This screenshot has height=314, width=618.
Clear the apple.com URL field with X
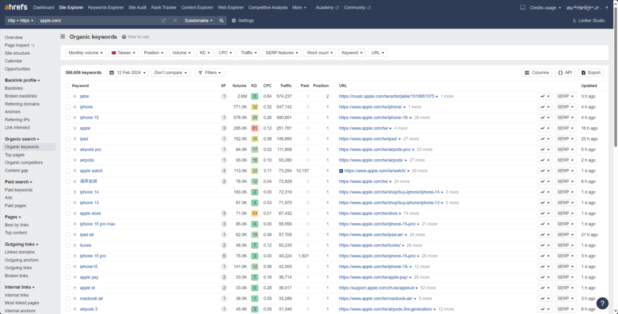point(176,20)
